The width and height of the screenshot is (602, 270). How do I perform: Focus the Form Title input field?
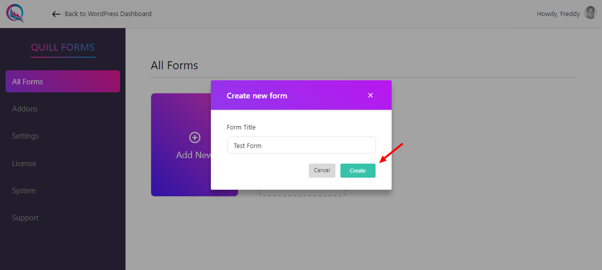(301, 146)
